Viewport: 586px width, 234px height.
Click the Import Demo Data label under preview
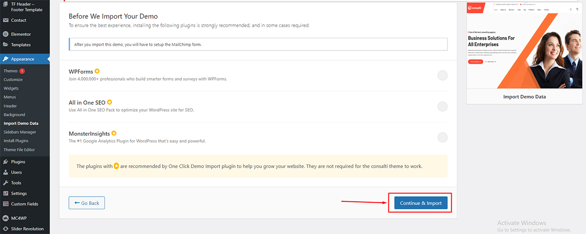(524, 97)
